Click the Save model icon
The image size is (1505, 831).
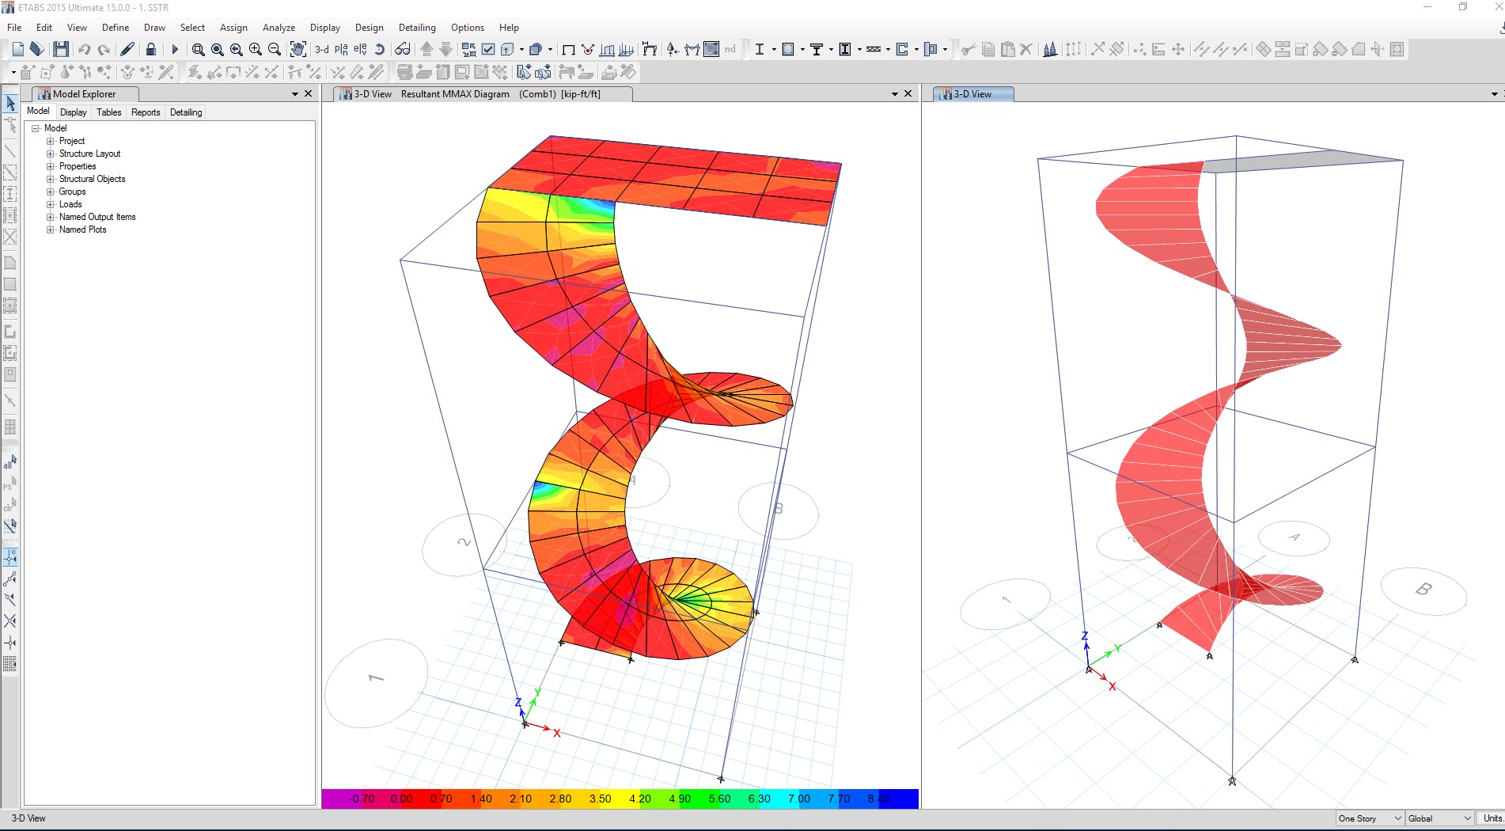coord(61,49)
